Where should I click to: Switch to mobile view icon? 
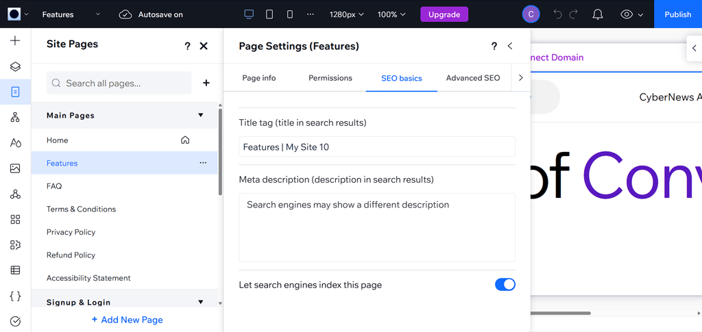(290, 14)
